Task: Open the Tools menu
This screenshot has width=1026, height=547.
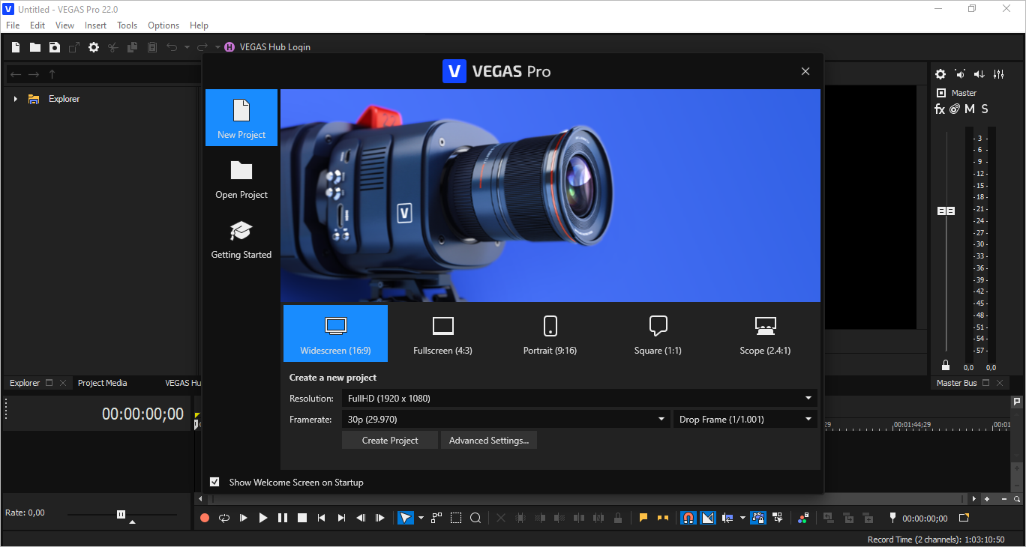Action: 127,25
